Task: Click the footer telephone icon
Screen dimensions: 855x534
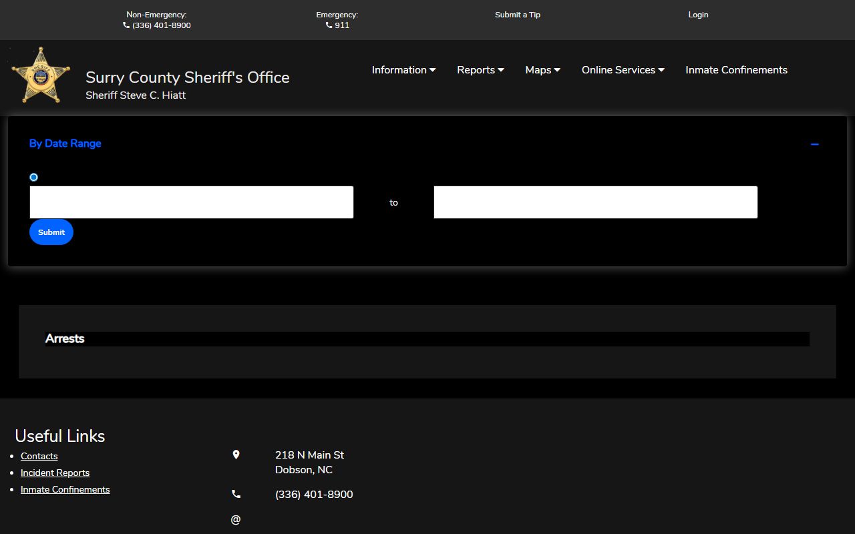Action: pyautogui.click(x=236, y=494)
